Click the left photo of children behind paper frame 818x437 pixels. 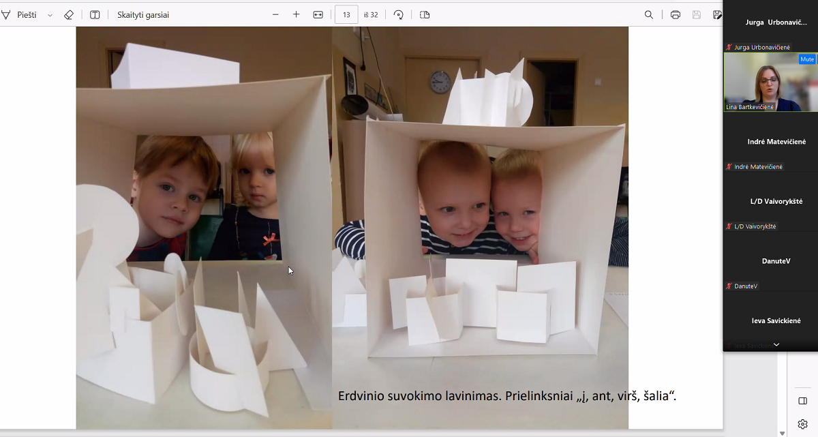[x=204, y=228]
